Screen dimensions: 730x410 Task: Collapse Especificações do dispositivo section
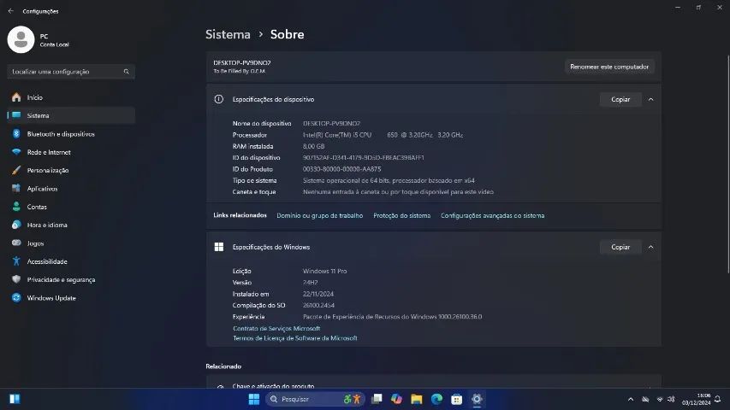coord(651,99)
